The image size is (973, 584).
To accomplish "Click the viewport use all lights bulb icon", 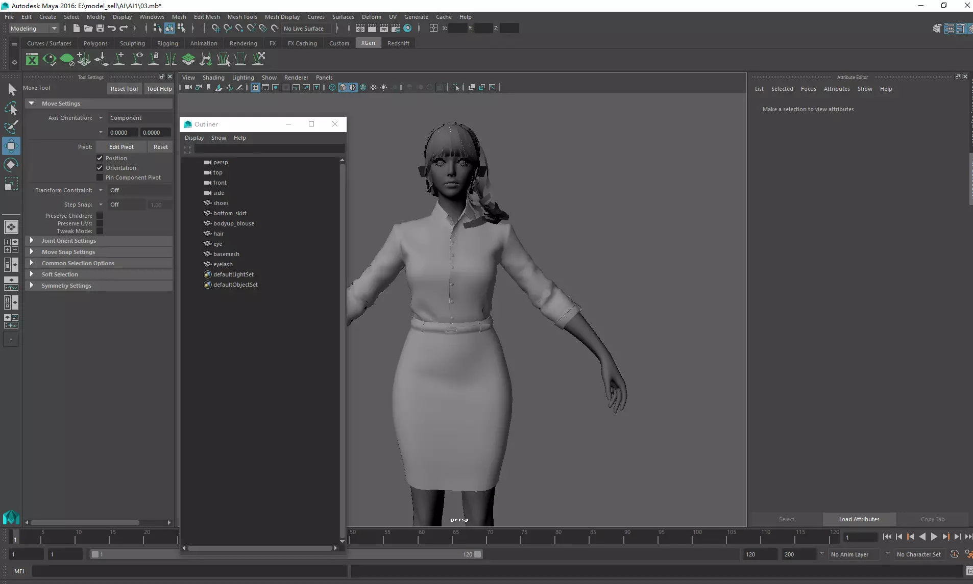I will (x=383, y=87).
